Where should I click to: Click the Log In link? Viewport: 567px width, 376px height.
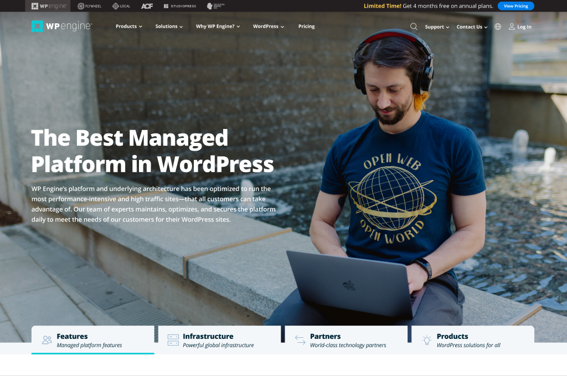click(520, 27)
